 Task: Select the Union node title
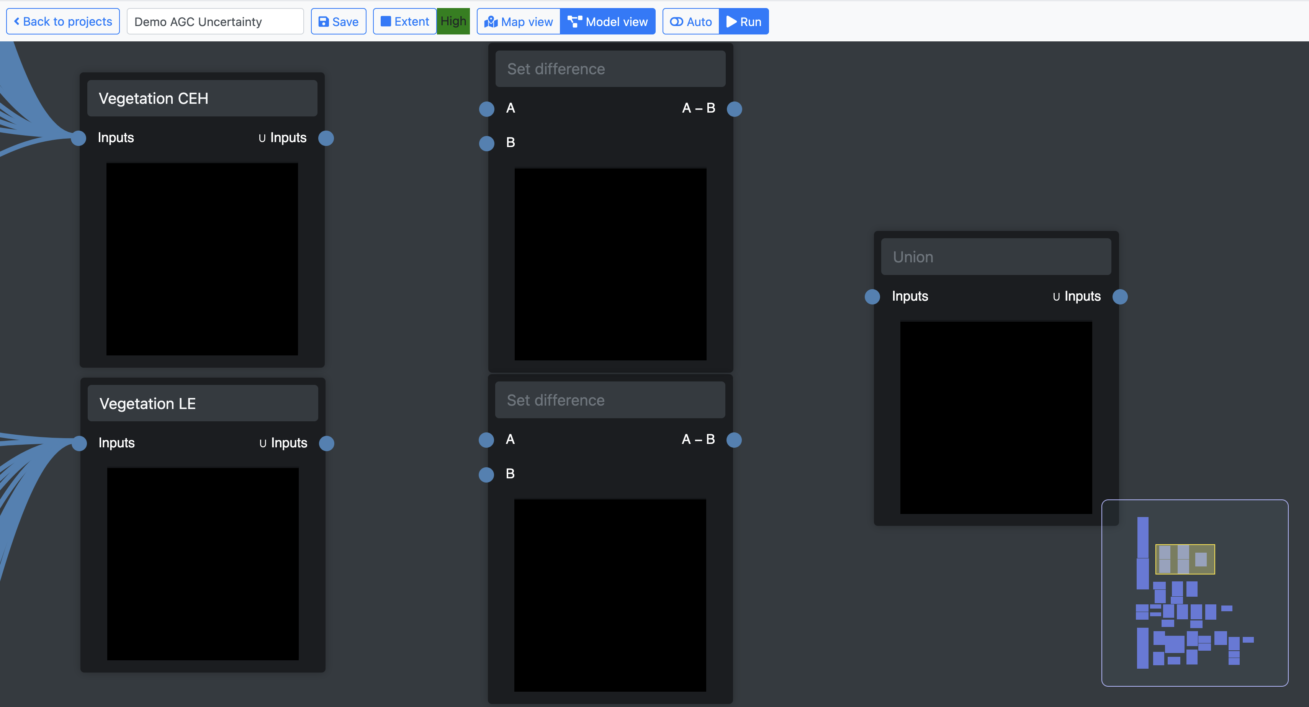click(x=995, y=257)
